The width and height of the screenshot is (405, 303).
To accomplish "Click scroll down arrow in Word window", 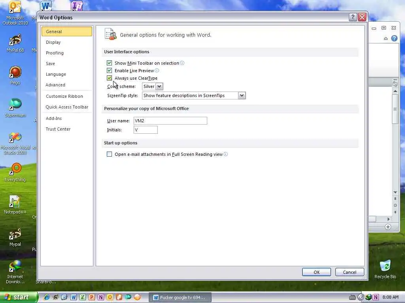I will pos(395,192).
